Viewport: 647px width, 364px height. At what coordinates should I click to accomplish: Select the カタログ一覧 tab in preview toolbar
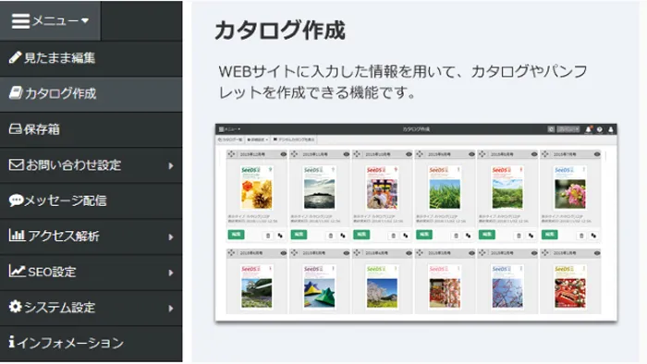pyautogui.click(x=230, y=140)
